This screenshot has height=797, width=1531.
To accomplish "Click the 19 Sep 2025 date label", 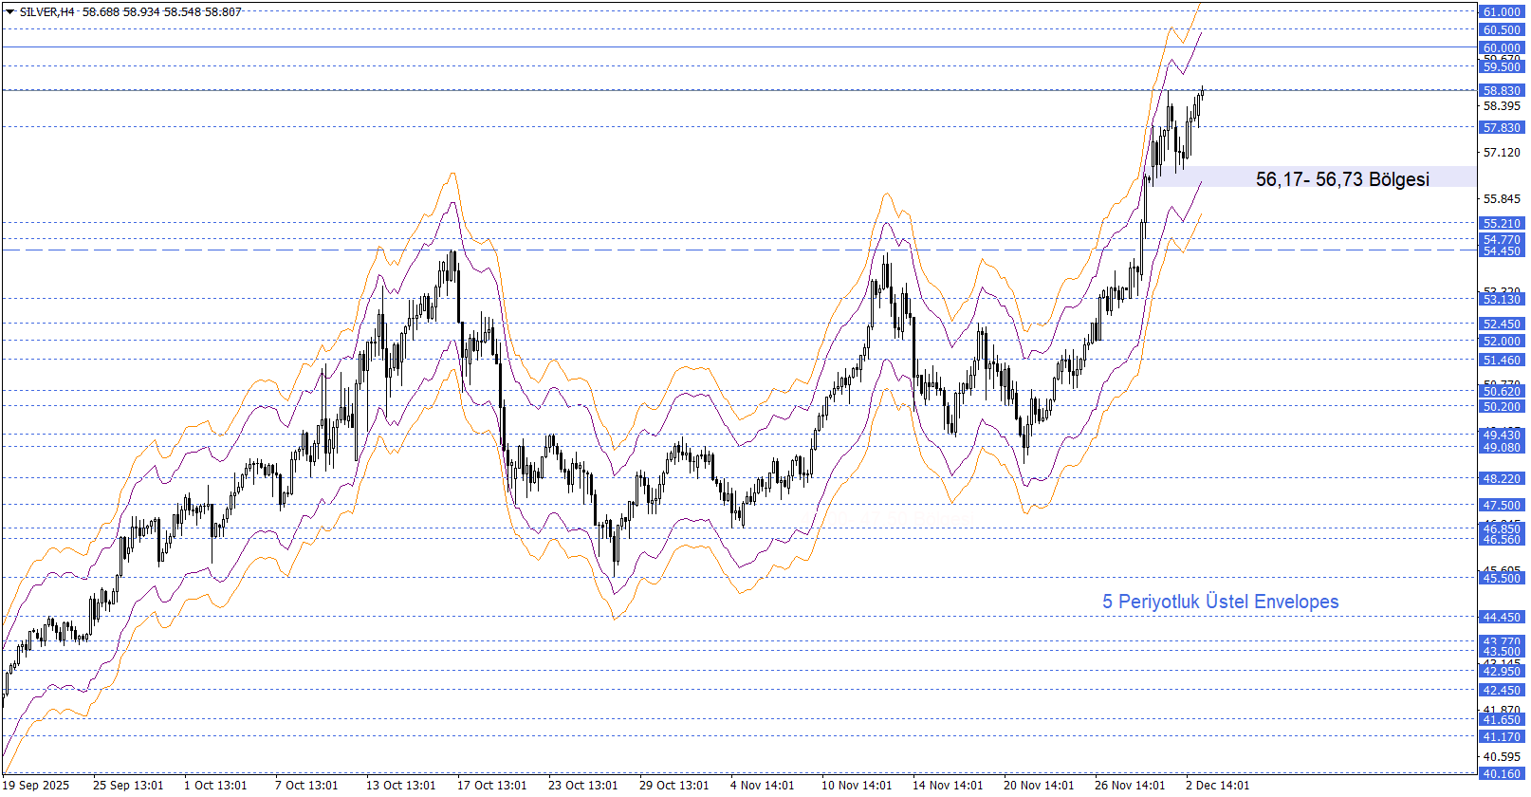I will coord(36,786).
